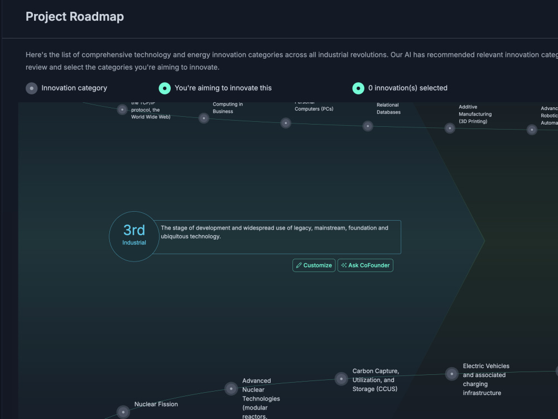Click the Electric Vehicles label text
This screenshot has width=558, height=419.
(x=486, y=379)
